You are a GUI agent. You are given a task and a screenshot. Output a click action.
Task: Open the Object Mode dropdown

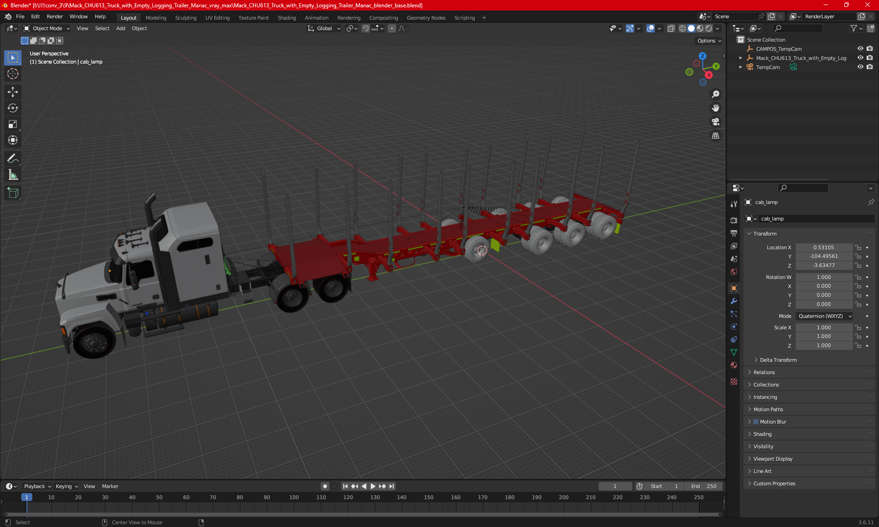coord(47,28)
